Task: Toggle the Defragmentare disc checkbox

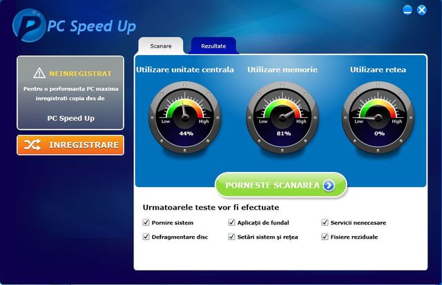Action: pos(146,236)
